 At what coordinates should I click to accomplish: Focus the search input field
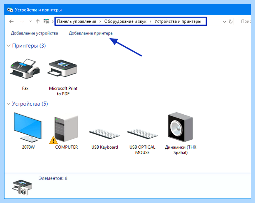tap(246, 21)
